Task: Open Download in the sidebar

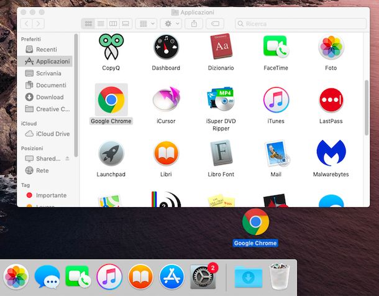Action: (x=45, y=97)
